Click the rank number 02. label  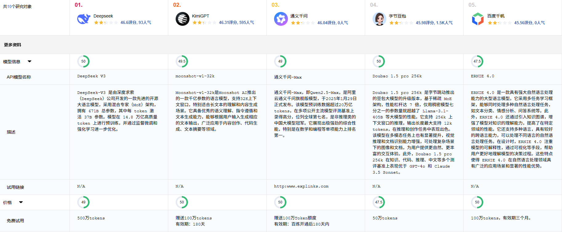(x=177, y=5)
